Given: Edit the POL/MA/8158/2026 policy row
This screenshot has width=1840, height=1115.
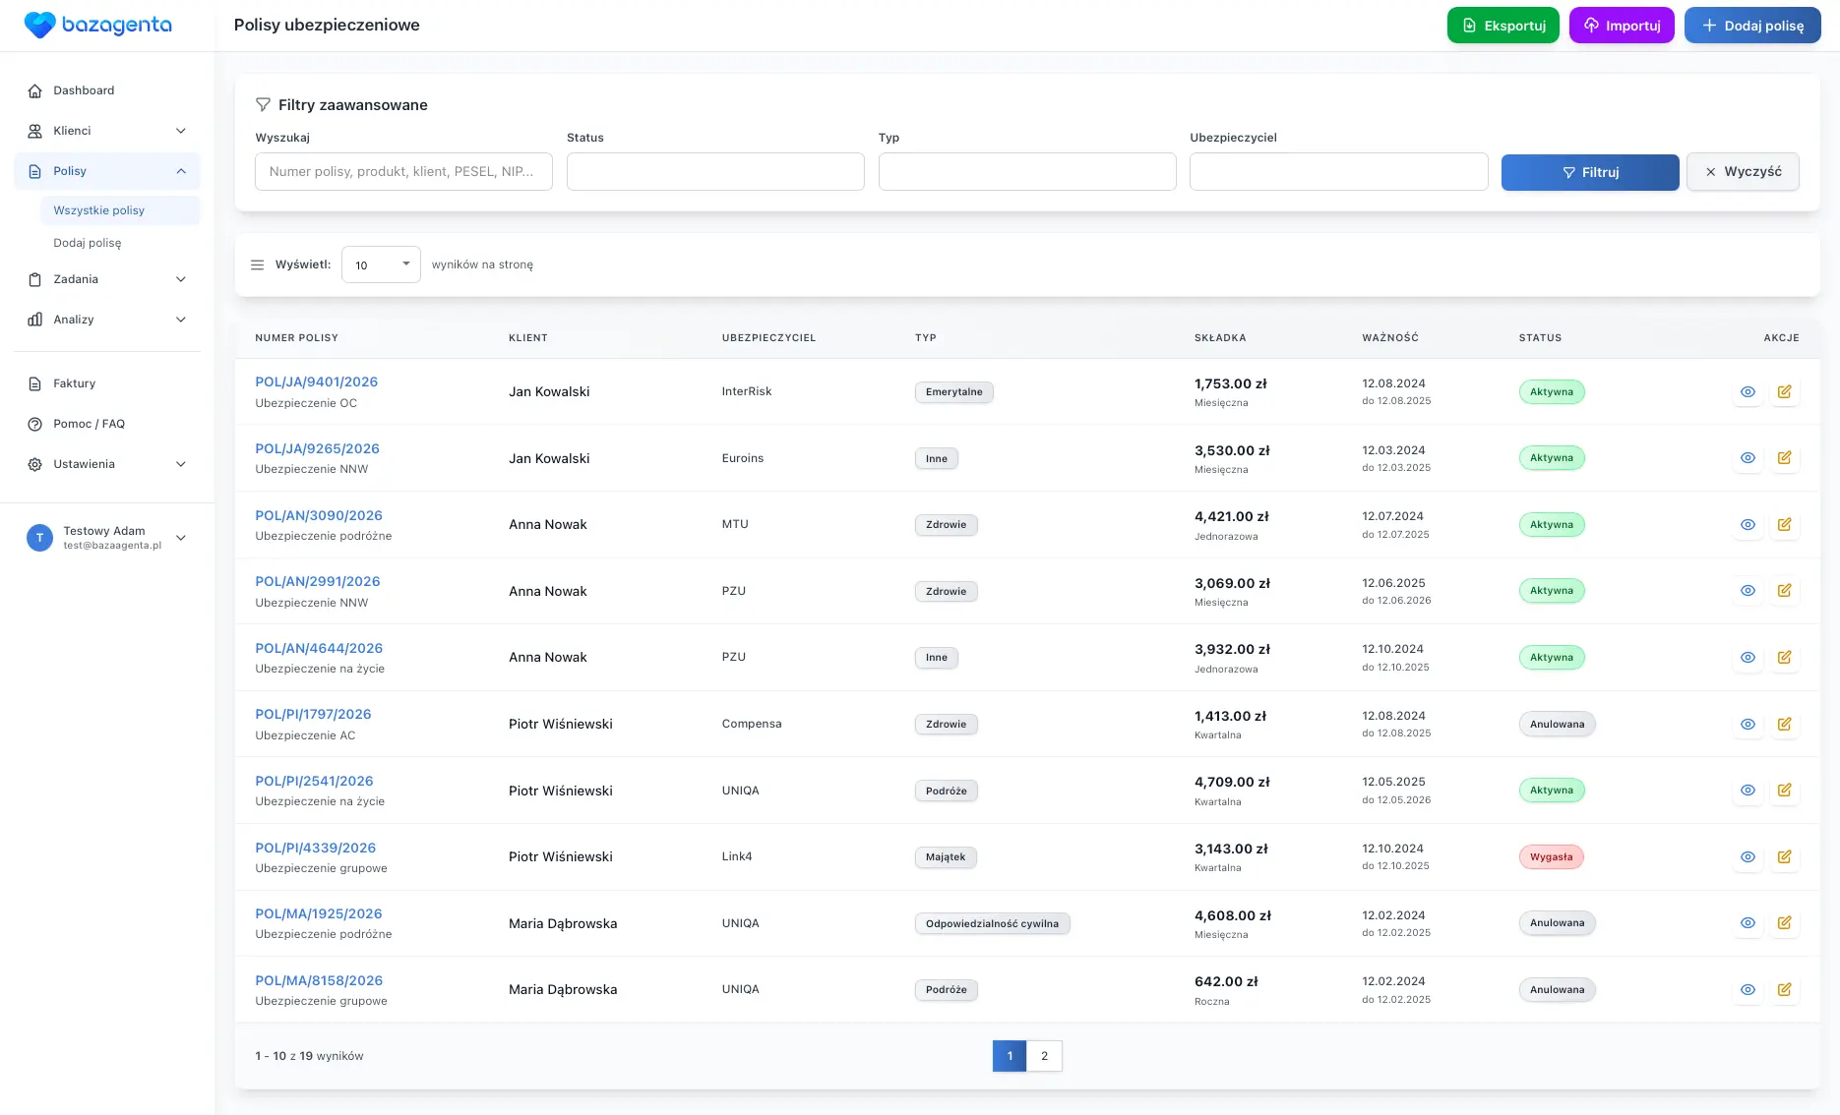Looking at the screenshot, I should pos(1784,989).
